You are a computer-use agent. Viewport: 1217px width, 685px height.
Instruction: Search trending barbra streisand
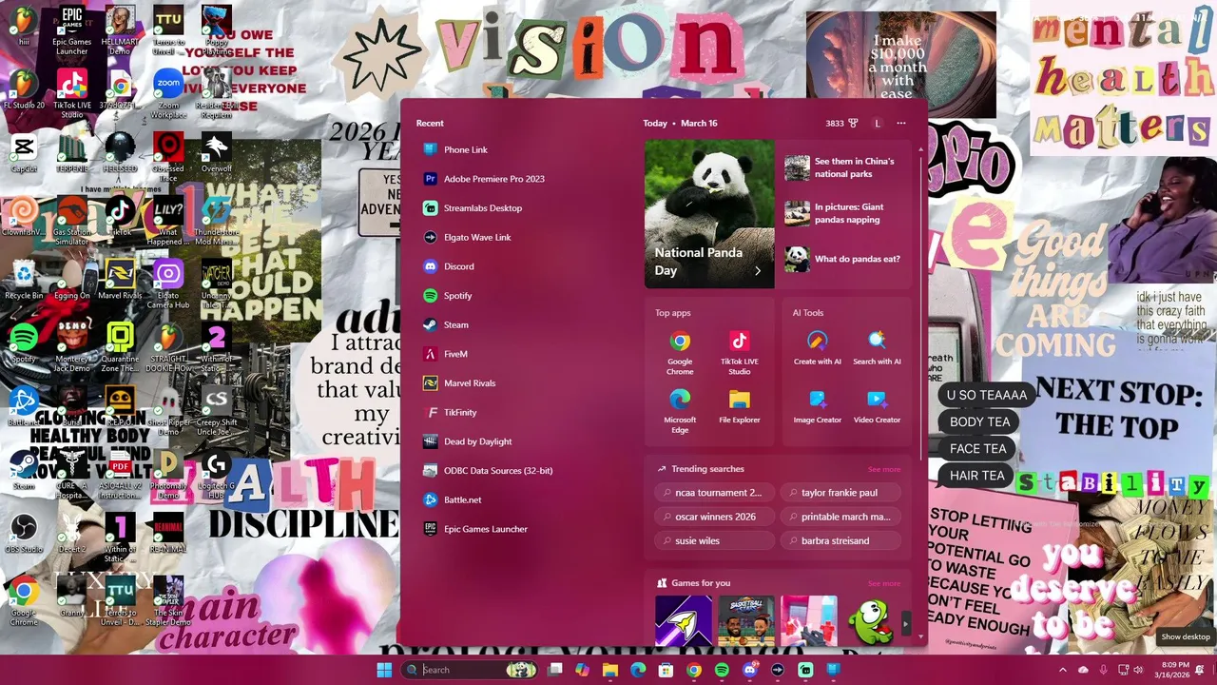(840, 540)
